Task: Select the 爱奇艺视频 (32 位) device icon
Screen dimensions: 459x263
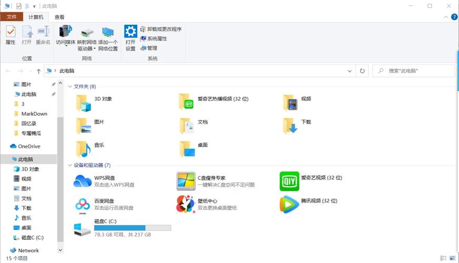Action: 290,181
